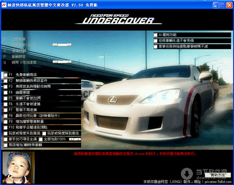Toggle F9 增加撞擊警車數量
This screenshot has height=185, width=234.
tap(5, 122)
